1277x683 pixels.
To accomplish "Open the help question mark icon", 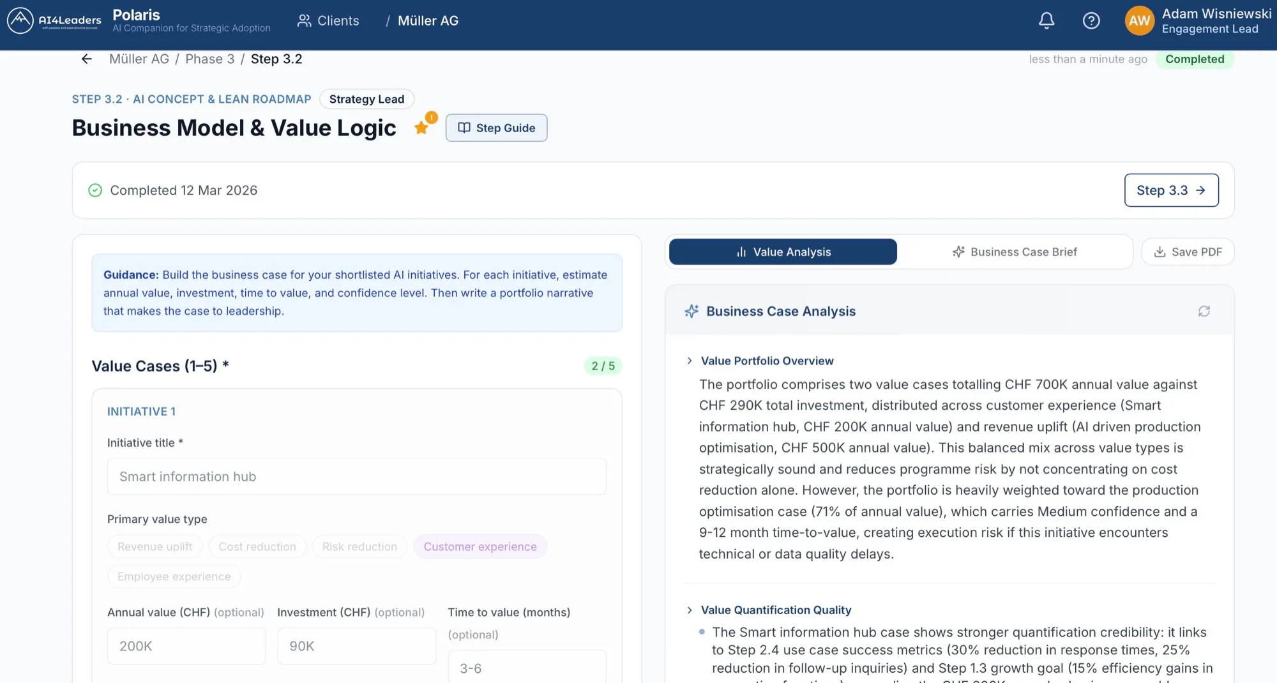I will pos(1091,20).
